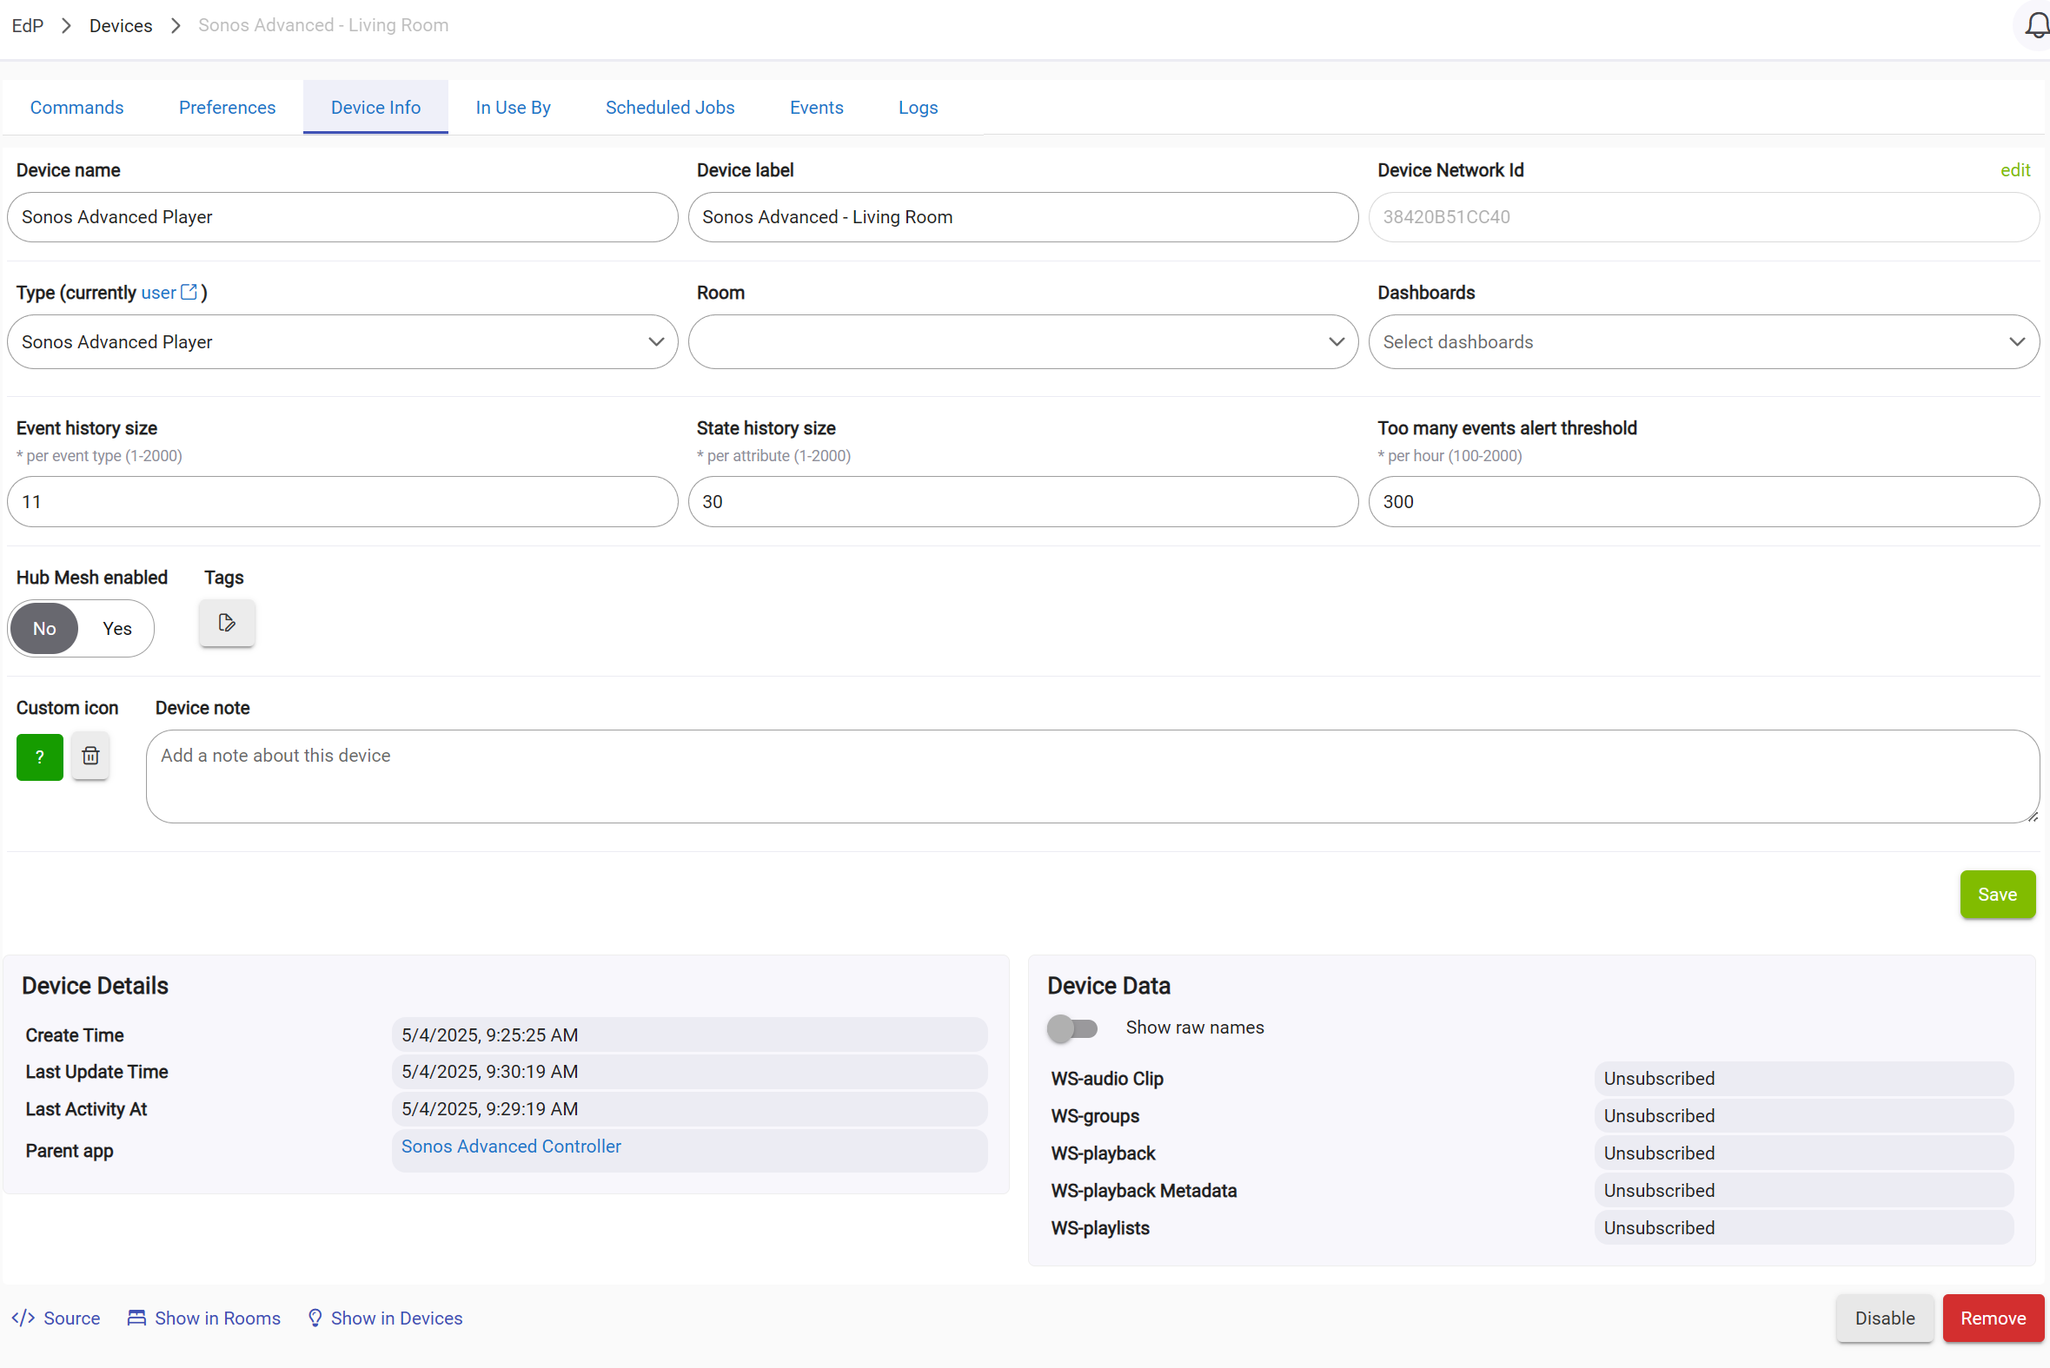Click the Too many events threshold field
This screenshot has height=1368, width=2050.
[x=1703, y=502]
